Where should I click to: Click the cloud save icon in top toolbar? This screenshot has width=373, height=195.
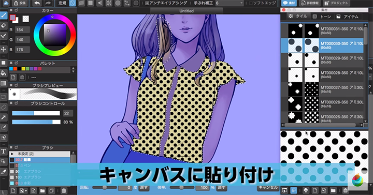[x=6, y=3]
